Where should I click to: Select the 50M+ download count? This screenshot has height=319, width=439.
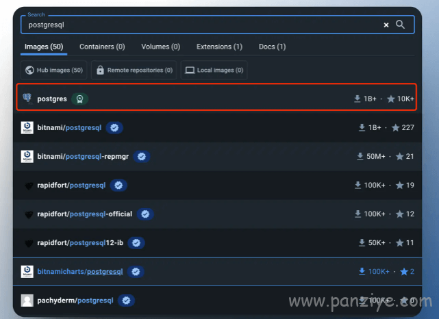pyautogui.click(x=376, y=157)
